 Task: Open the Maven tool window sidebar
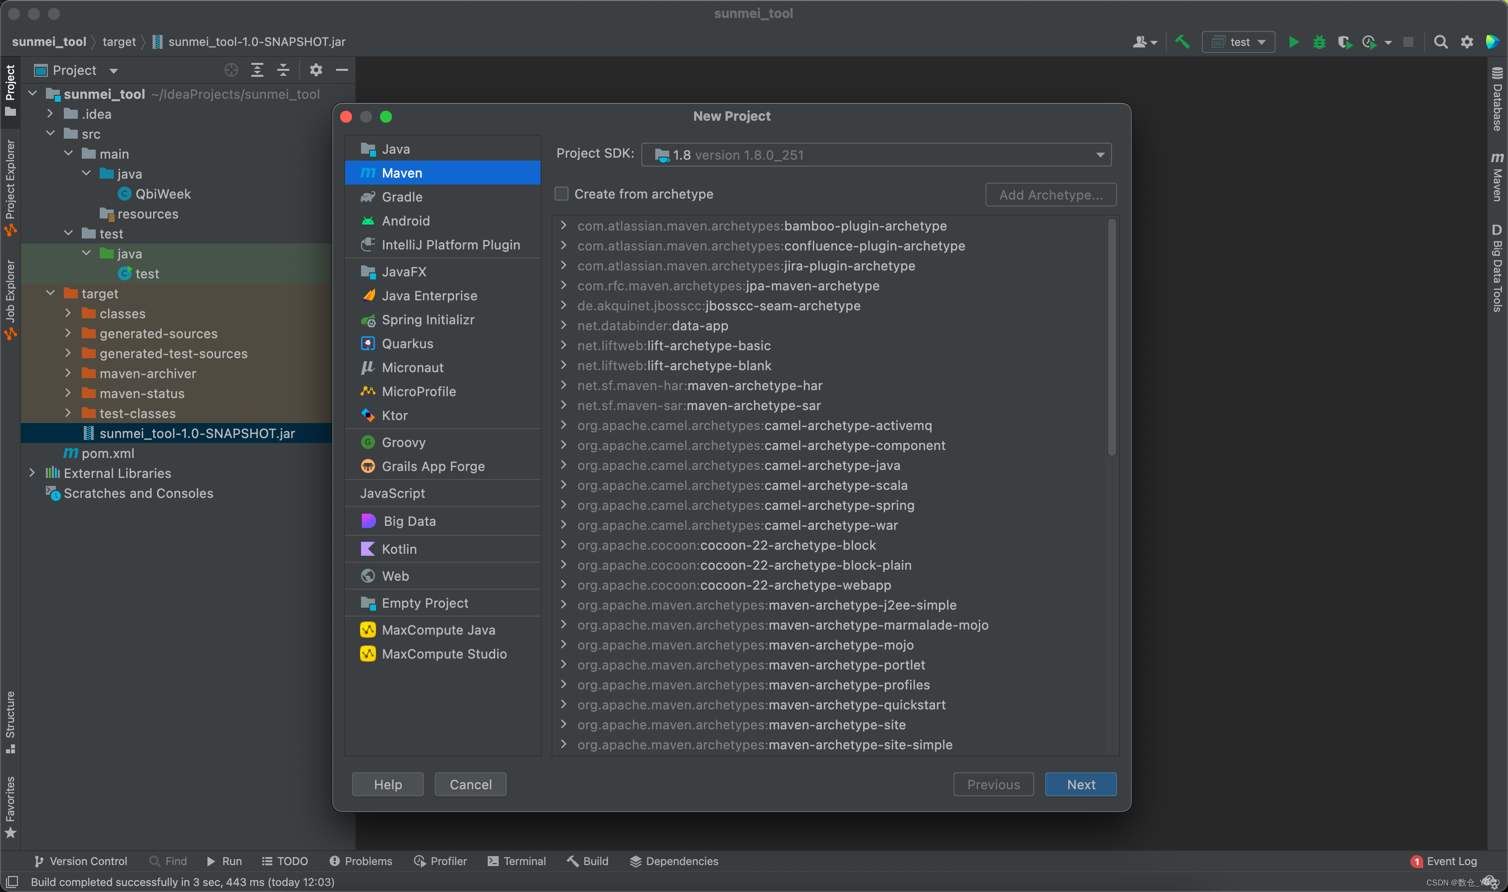click(1497, 176)
